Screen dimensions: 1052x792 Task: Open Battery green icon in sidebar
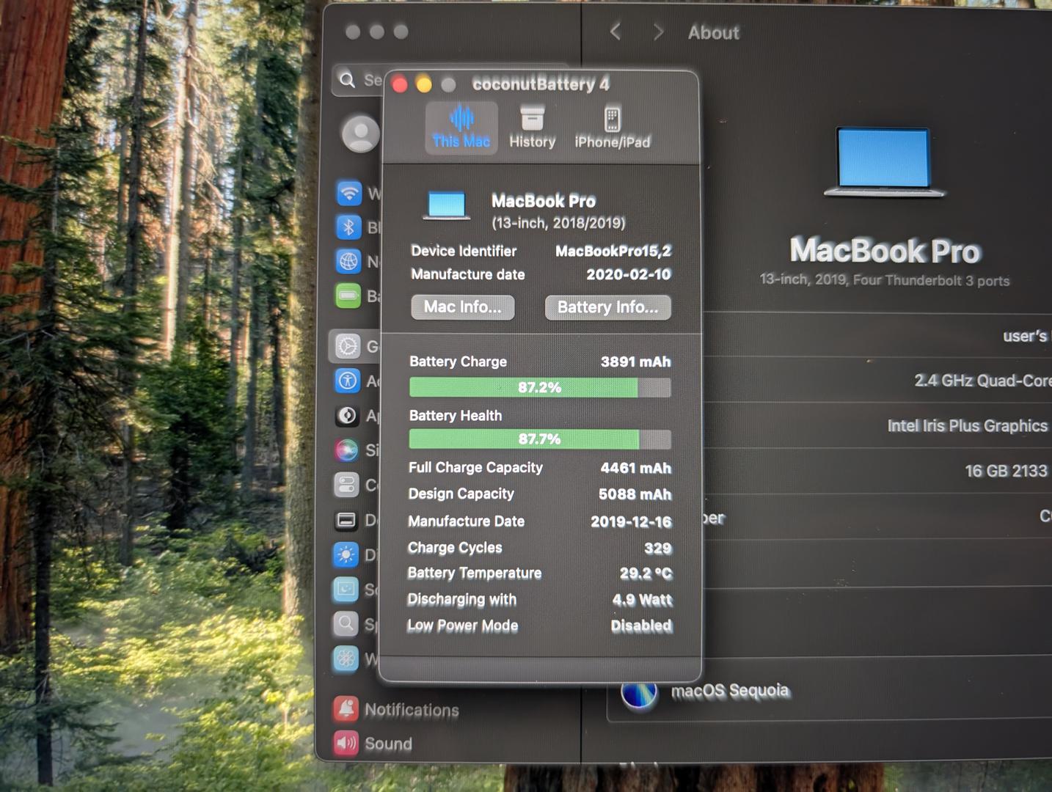coord(349,296)
